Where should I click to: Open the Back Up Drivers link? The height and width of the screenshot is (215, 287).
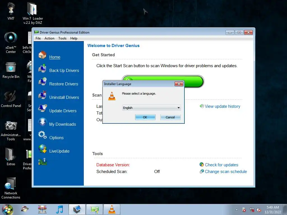tap(64, 70)
